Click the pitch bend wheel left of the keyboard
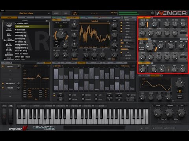Image resolution: width=189 pixels, height=141 pixels. pyautogui.click(x=4, y=116)
